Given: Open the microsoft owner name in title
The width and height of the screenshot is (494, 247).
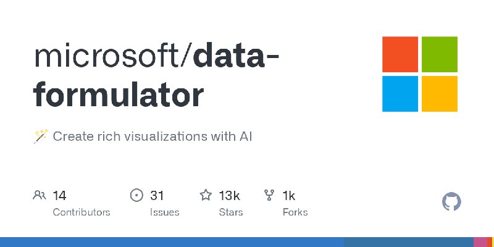Looking at the screenshot, I should [x=107, y=57].
